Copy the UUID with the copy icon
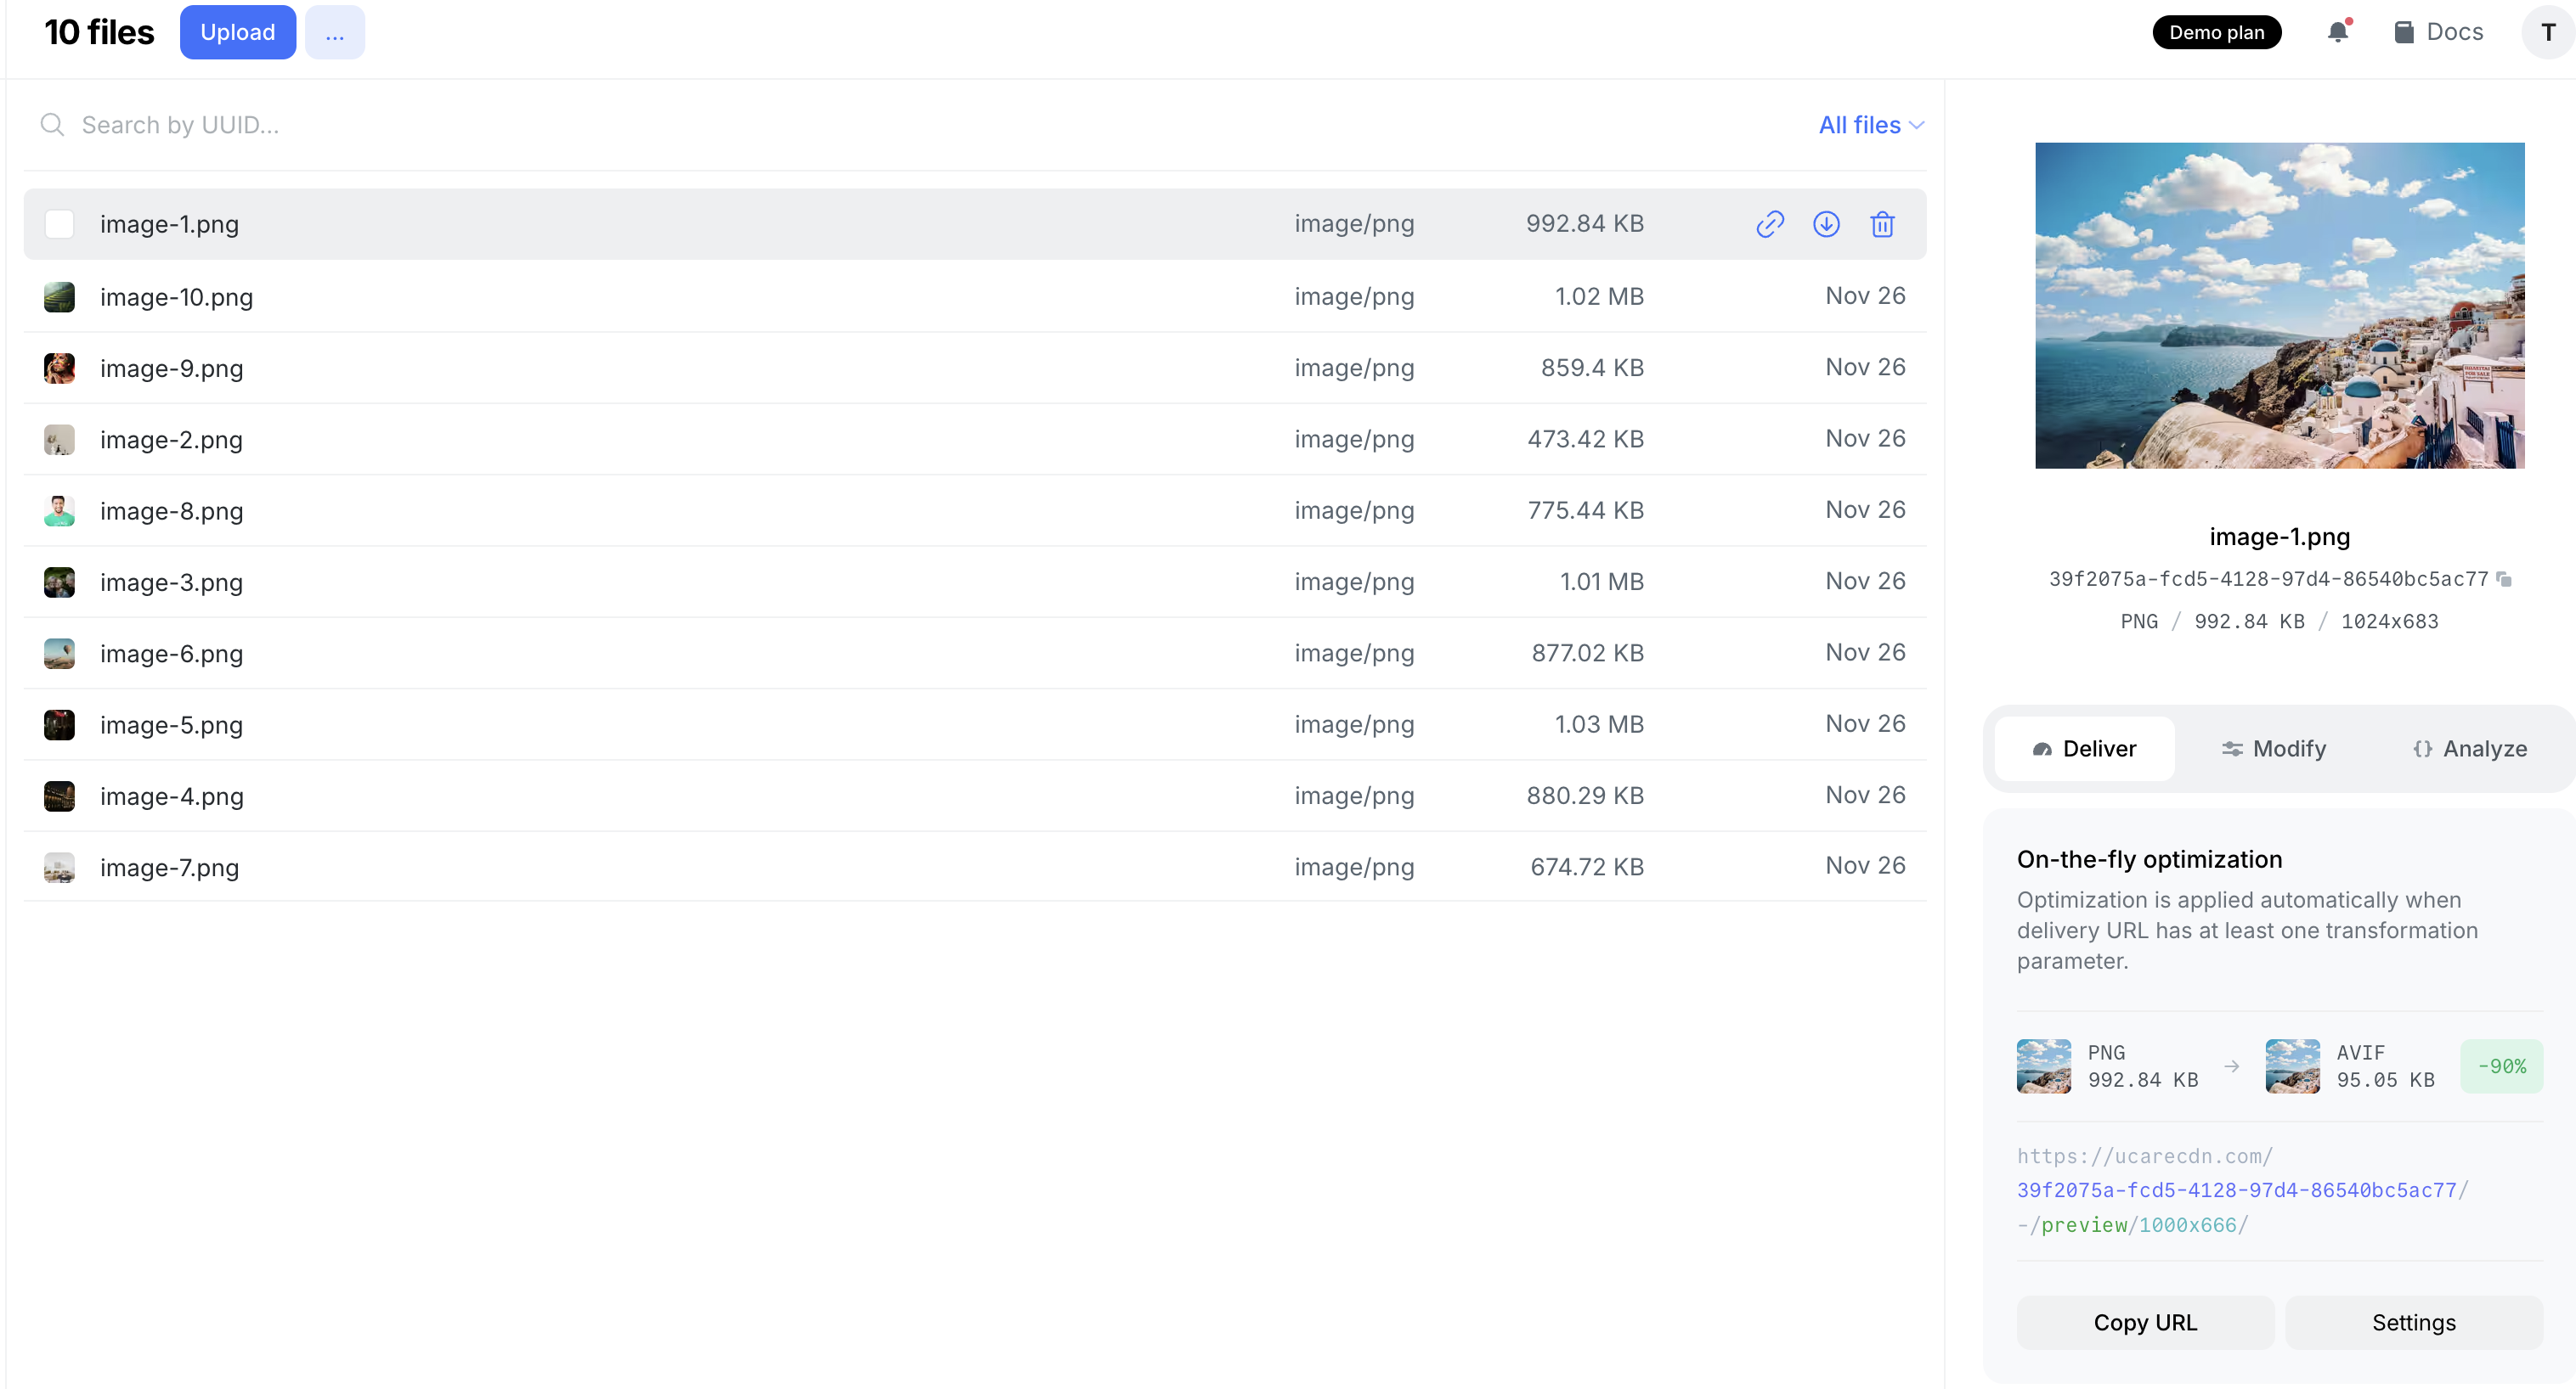 pos(2504,578)
